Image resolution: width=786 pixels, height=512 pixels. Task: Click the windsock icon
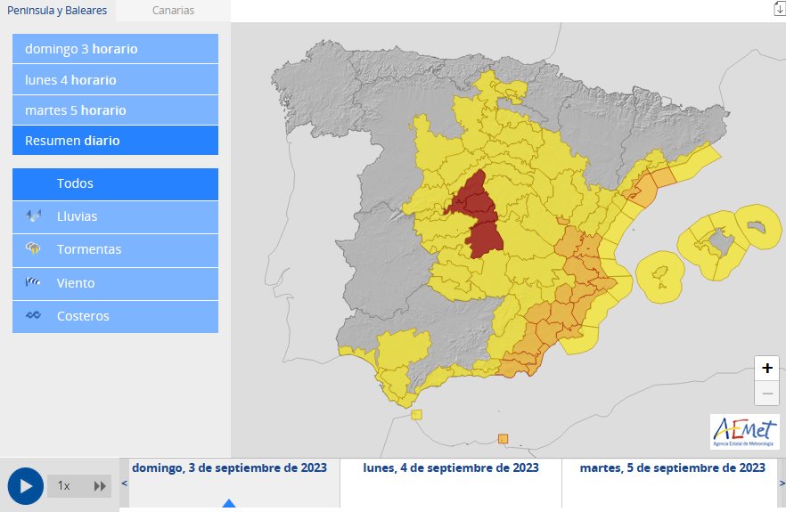[x=33, y=282]
